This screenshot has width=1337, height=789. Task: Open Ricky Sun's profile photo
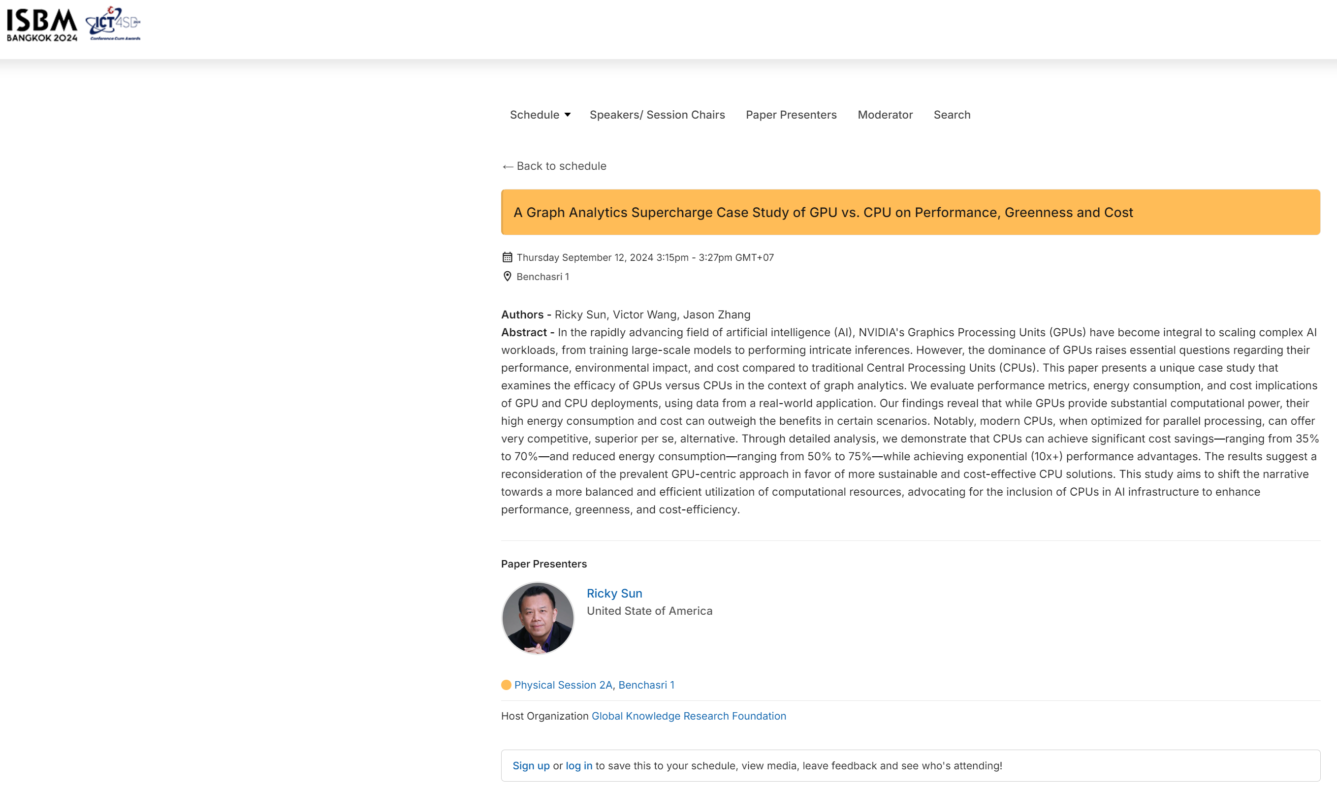coord(538,618)
